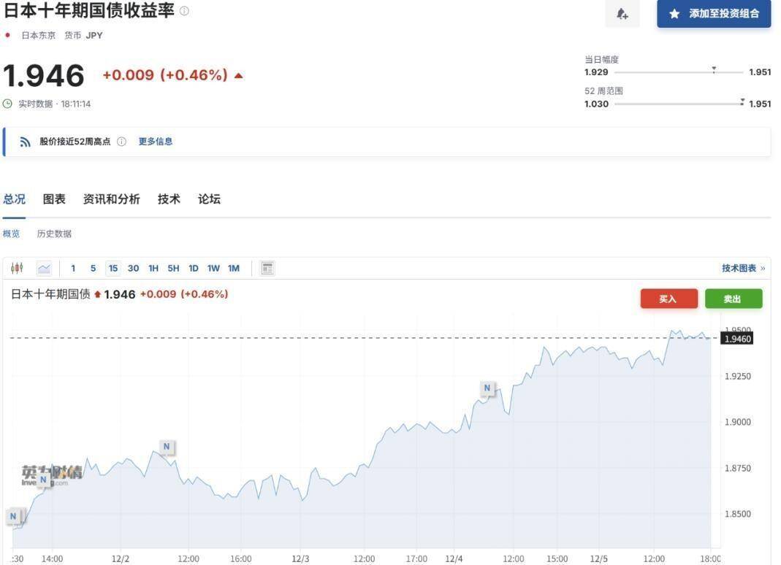Screen dimensions: 781x565
Task: Switch to area chart type icon
Action: tap(45, 269)
